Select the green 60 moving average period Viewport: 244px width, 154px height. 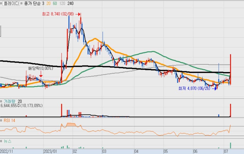pyautogui.click(x=55, y=3)
